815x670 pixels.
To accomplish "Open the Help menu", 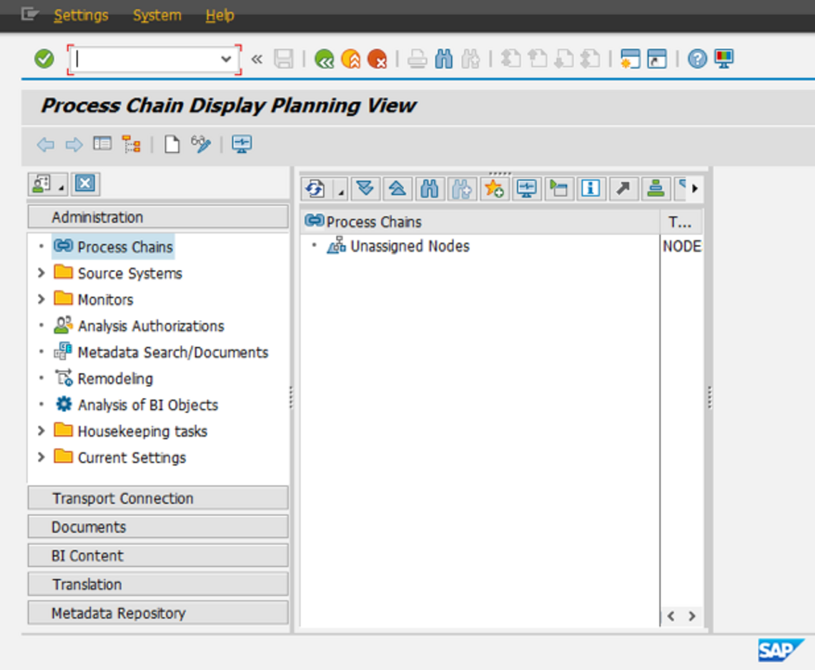I will point(220,16).
